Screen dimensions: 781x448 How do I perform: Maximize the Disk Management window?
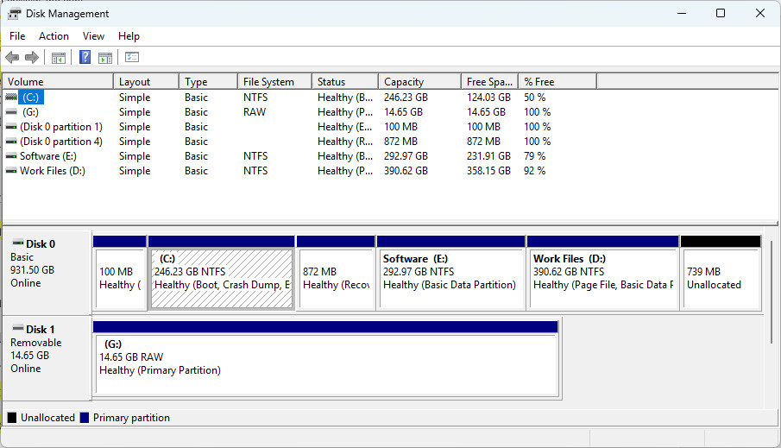(x=721, y=13)
